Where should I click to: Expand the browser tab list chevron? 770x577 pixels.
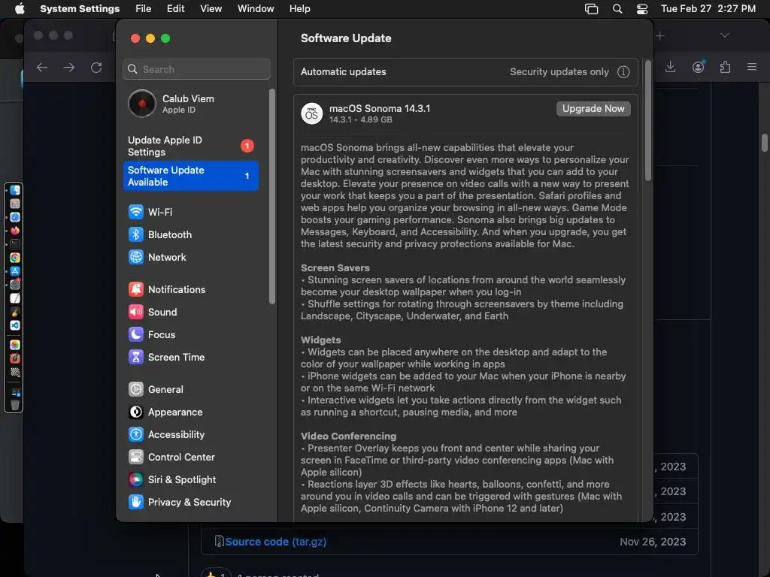725,35
